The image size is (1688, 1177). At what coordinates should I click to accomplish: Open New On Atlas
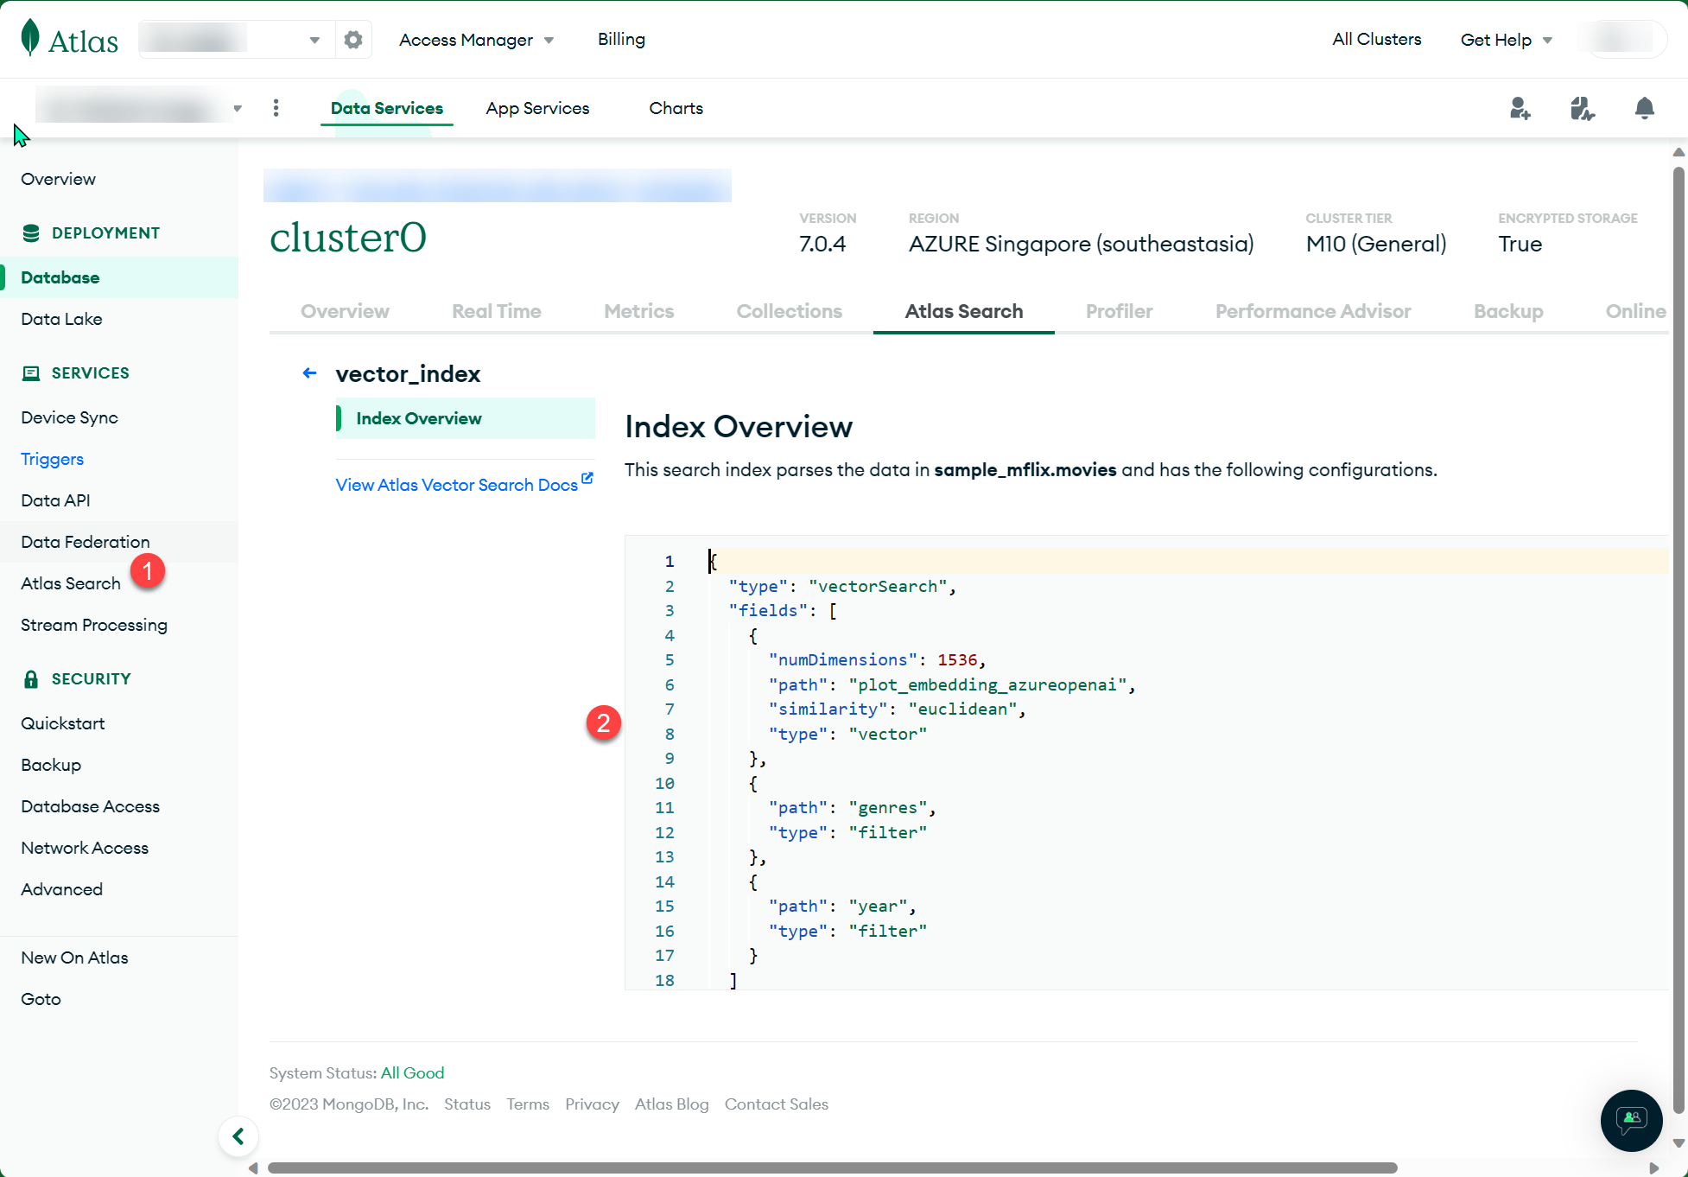74,958
